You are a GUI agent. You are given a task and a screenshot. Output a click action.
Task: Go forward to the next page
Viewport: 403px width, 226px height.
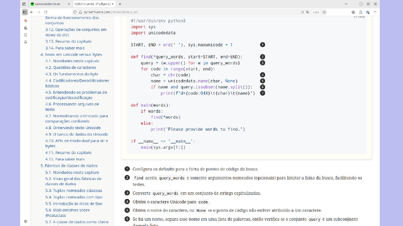39,12
